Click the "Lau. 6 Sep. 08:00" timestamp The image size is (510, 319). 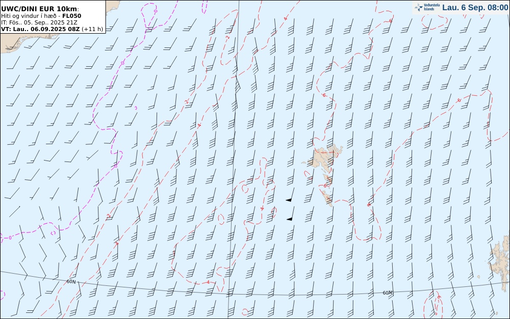(x=475, y=8)
